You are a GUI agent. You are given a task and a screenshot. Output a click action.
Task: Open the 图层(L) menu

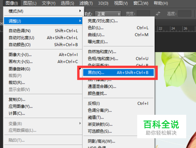(x=30, y=3)
